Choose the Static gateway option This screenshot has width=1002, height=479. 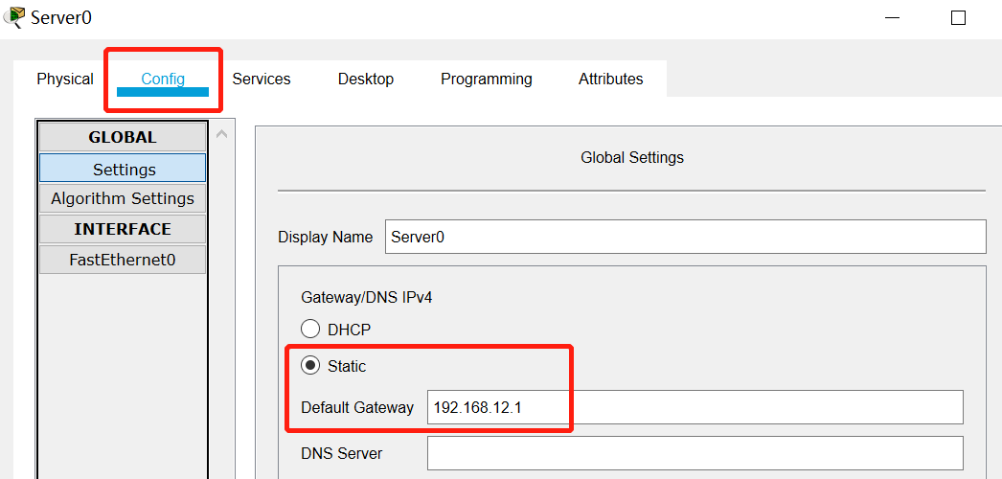point(310,366)
